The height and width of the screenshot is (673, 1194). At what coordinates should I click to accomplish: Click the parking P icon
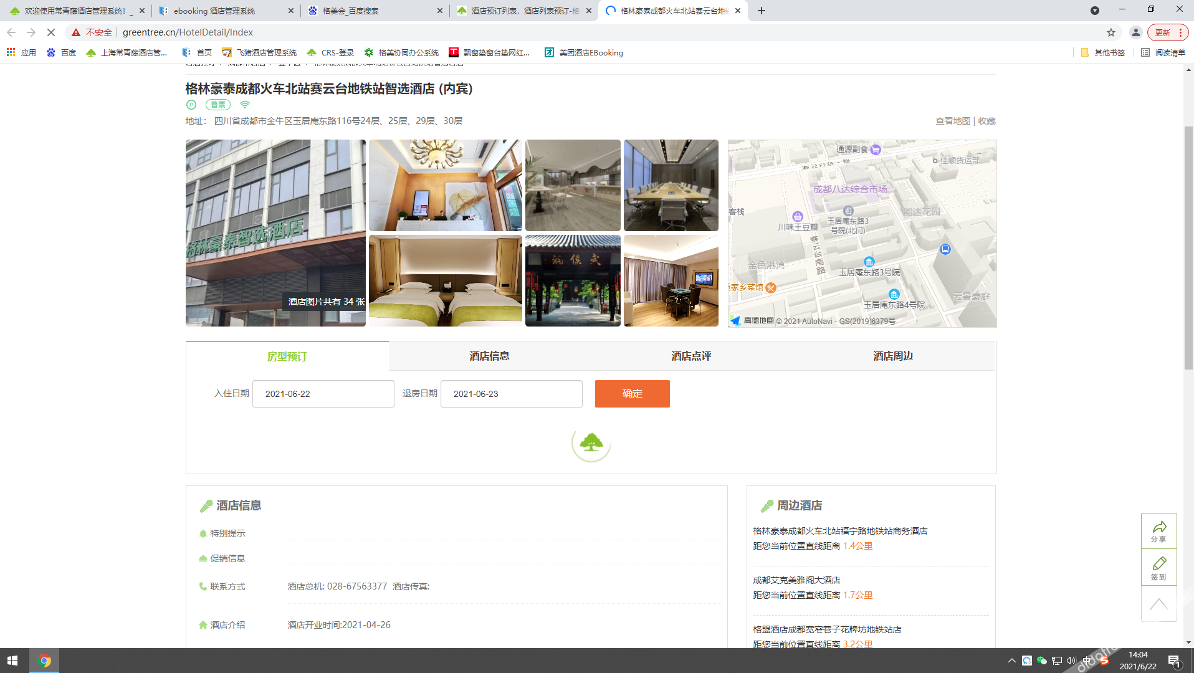191,105
